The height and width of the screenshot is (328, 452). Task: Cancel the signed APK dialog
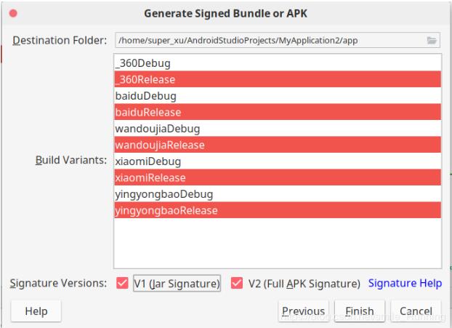[x=416, y=311]
